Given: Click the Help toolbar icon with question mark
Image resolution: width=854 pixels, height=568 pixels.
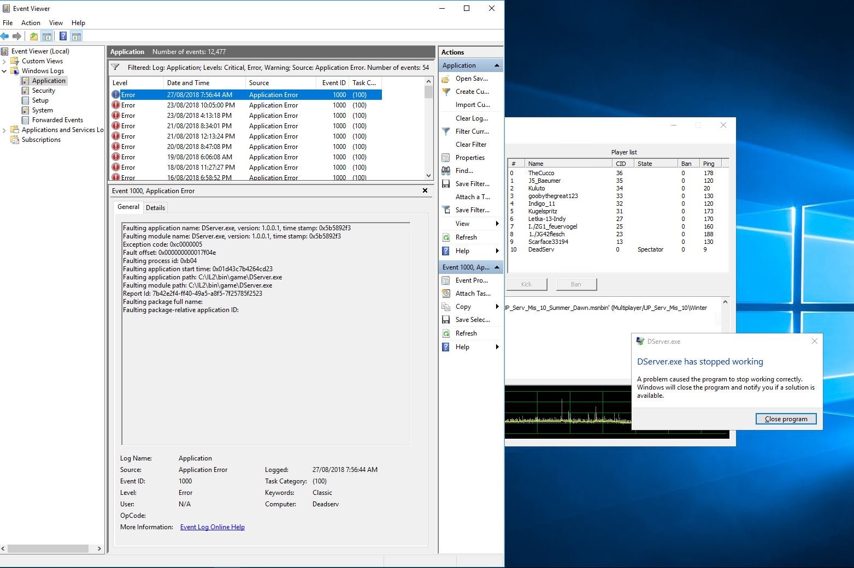Looking at the screenshot, I should (x=63, y=37).
